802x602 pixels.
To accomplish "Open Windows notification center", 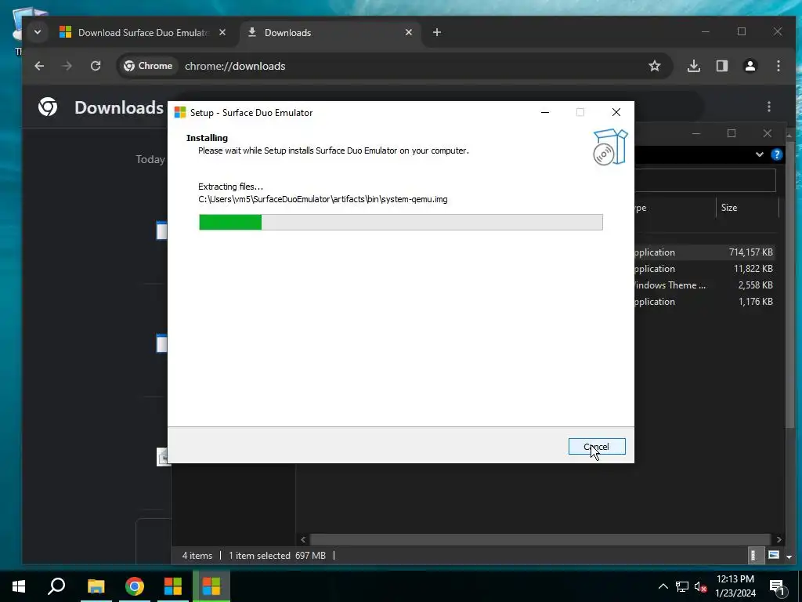I will pos(777,586).
